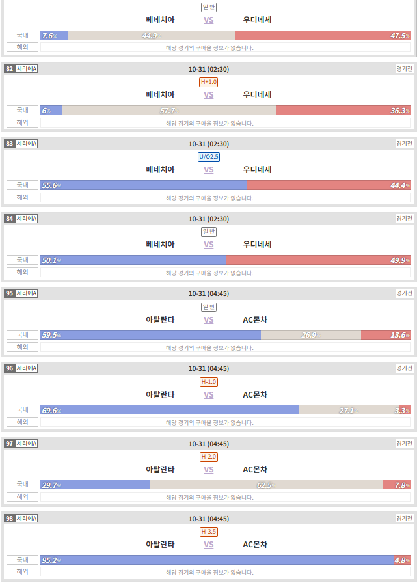This screenshot has width=417, height=583.
Task: Select the H+1.0 handicap badge
Action: click(208, 82)
